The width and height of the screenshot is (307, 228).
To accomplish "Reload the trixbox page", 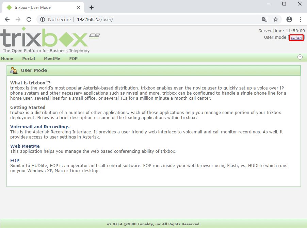I will point(29,19).
